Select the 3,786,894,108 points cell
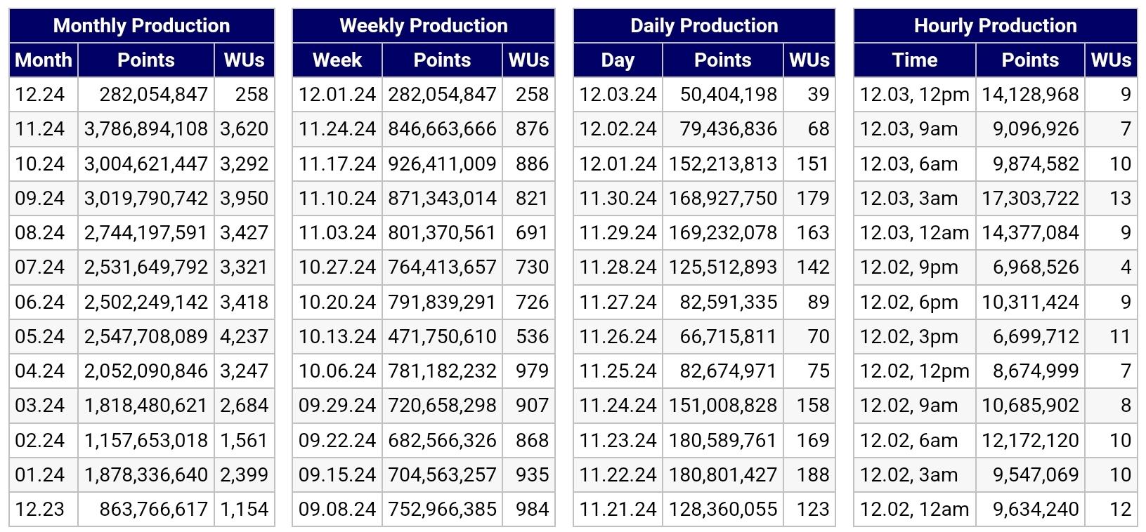This screenshot has height=532, width=1146. [146, 129]
